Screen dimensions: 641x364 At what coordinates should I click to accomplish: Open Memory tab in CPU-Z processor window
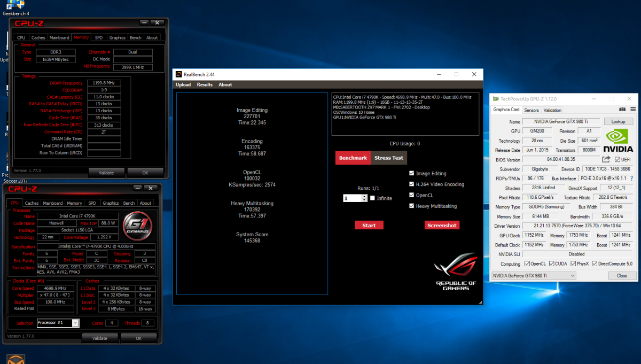pos(74,203)
